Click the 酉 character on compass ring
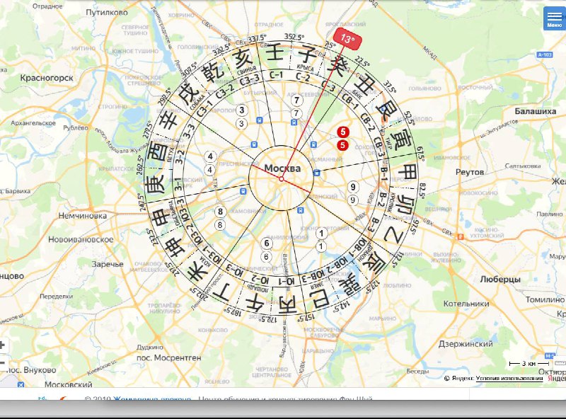This screenshot has width=566, height=419. (x=158, y=152)
